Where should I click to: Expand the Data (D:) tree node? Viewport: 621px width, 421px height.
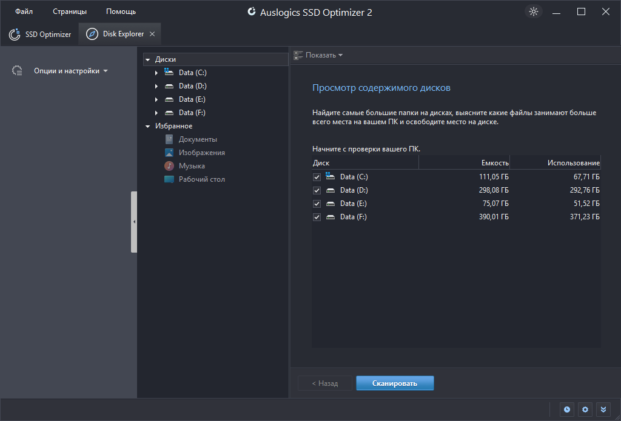(x=156, y=86)
